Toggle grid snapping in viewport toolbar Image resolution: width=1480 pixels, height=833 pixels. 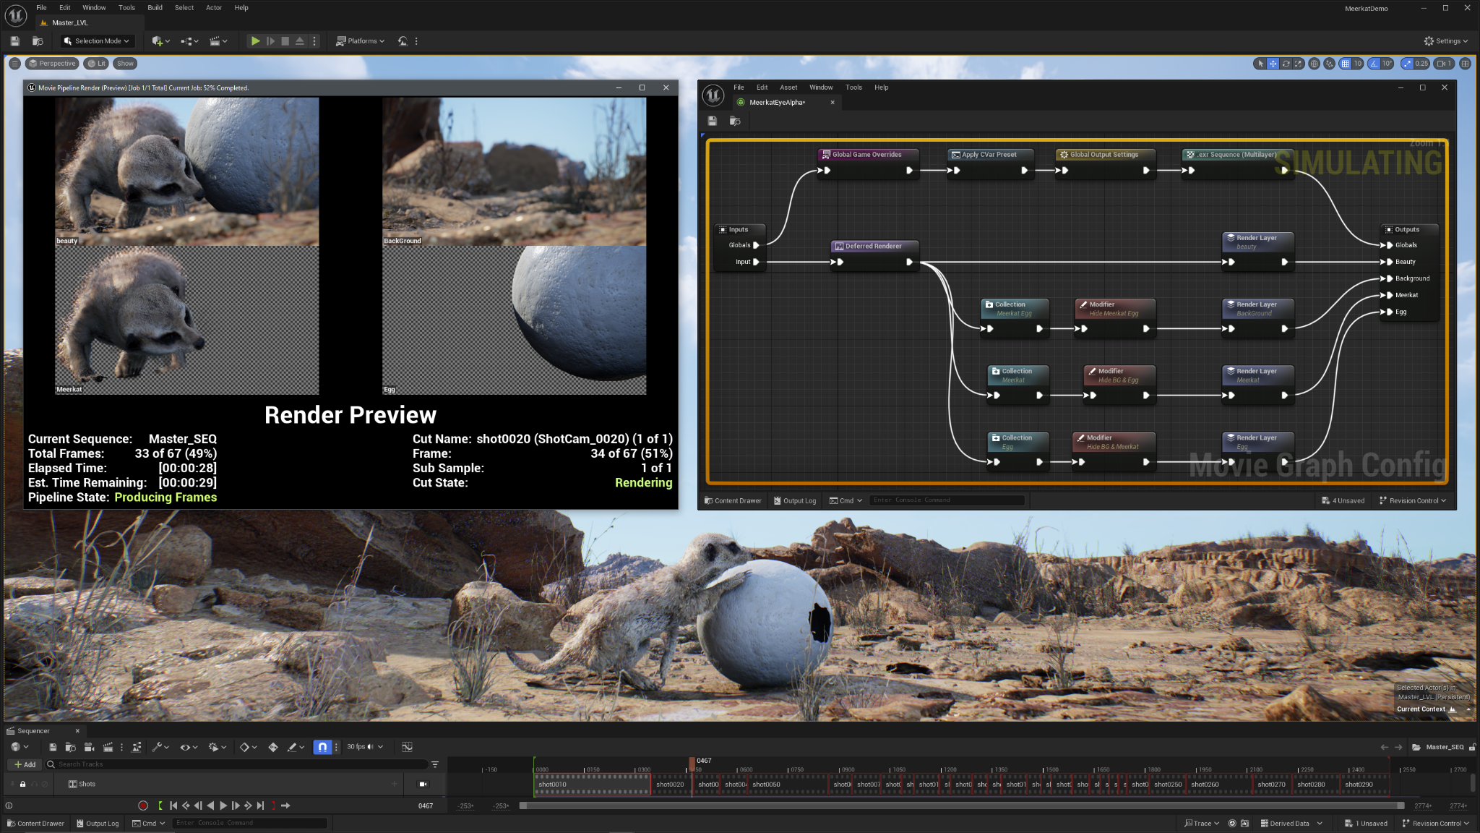1346,64
